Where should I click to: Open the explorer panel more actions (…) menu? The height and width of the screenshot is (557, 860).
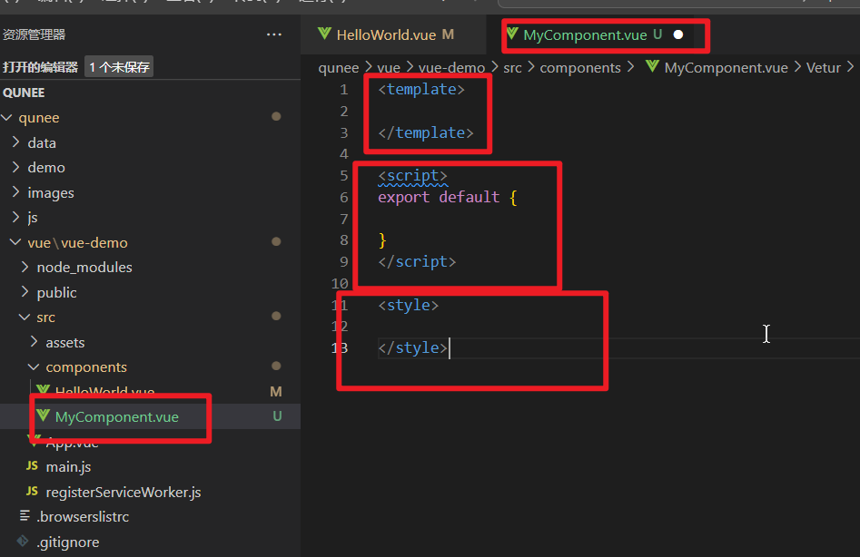coord(273,34)
